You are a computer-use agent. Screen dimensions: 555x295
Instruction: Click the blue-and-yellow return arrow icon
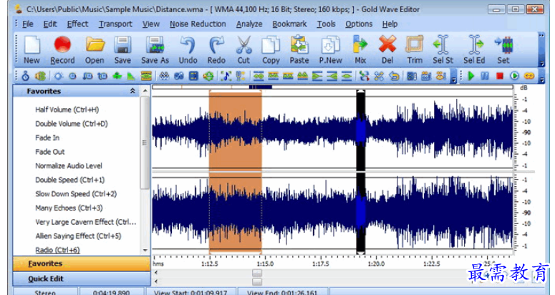394,76
